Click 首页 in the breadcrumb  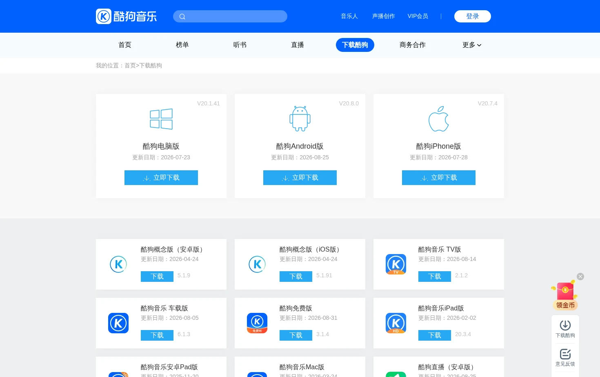(130, 65)
